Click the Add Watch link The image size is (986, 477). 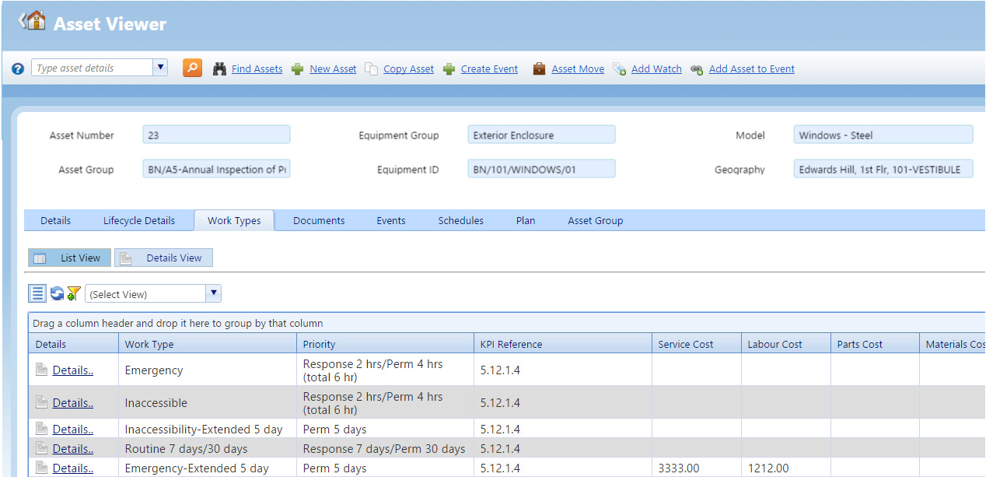[656, 68]
